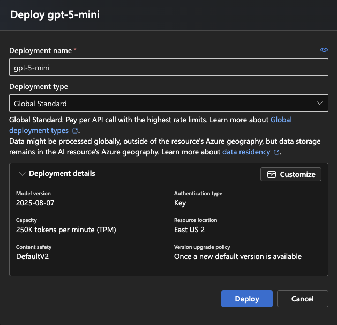
Task: Click the East US 2 resource location
Action: coord(189,230)
